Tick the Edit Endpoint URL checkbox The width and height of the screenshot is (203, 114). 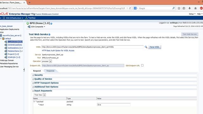(142, 66)
